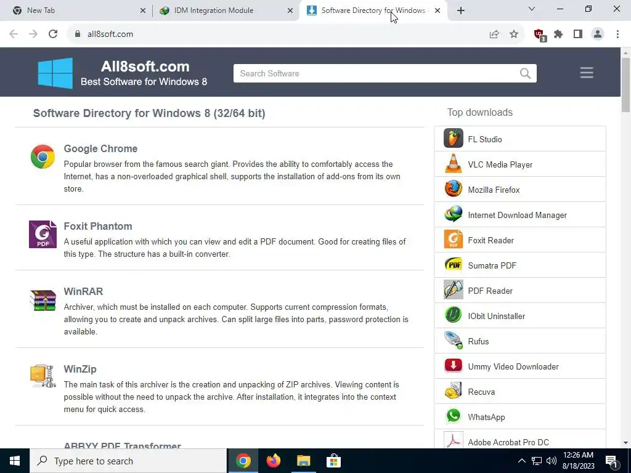Viewport: 631px width, 473px height.
Task: Click the Sumatra PDF icon
Action: pos(453,265)
